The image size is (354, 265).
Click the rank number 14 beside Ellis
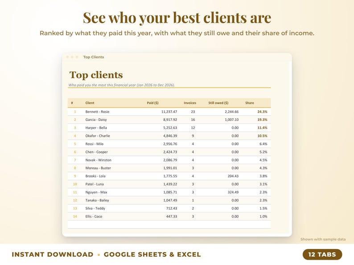(x=75, y=217)
